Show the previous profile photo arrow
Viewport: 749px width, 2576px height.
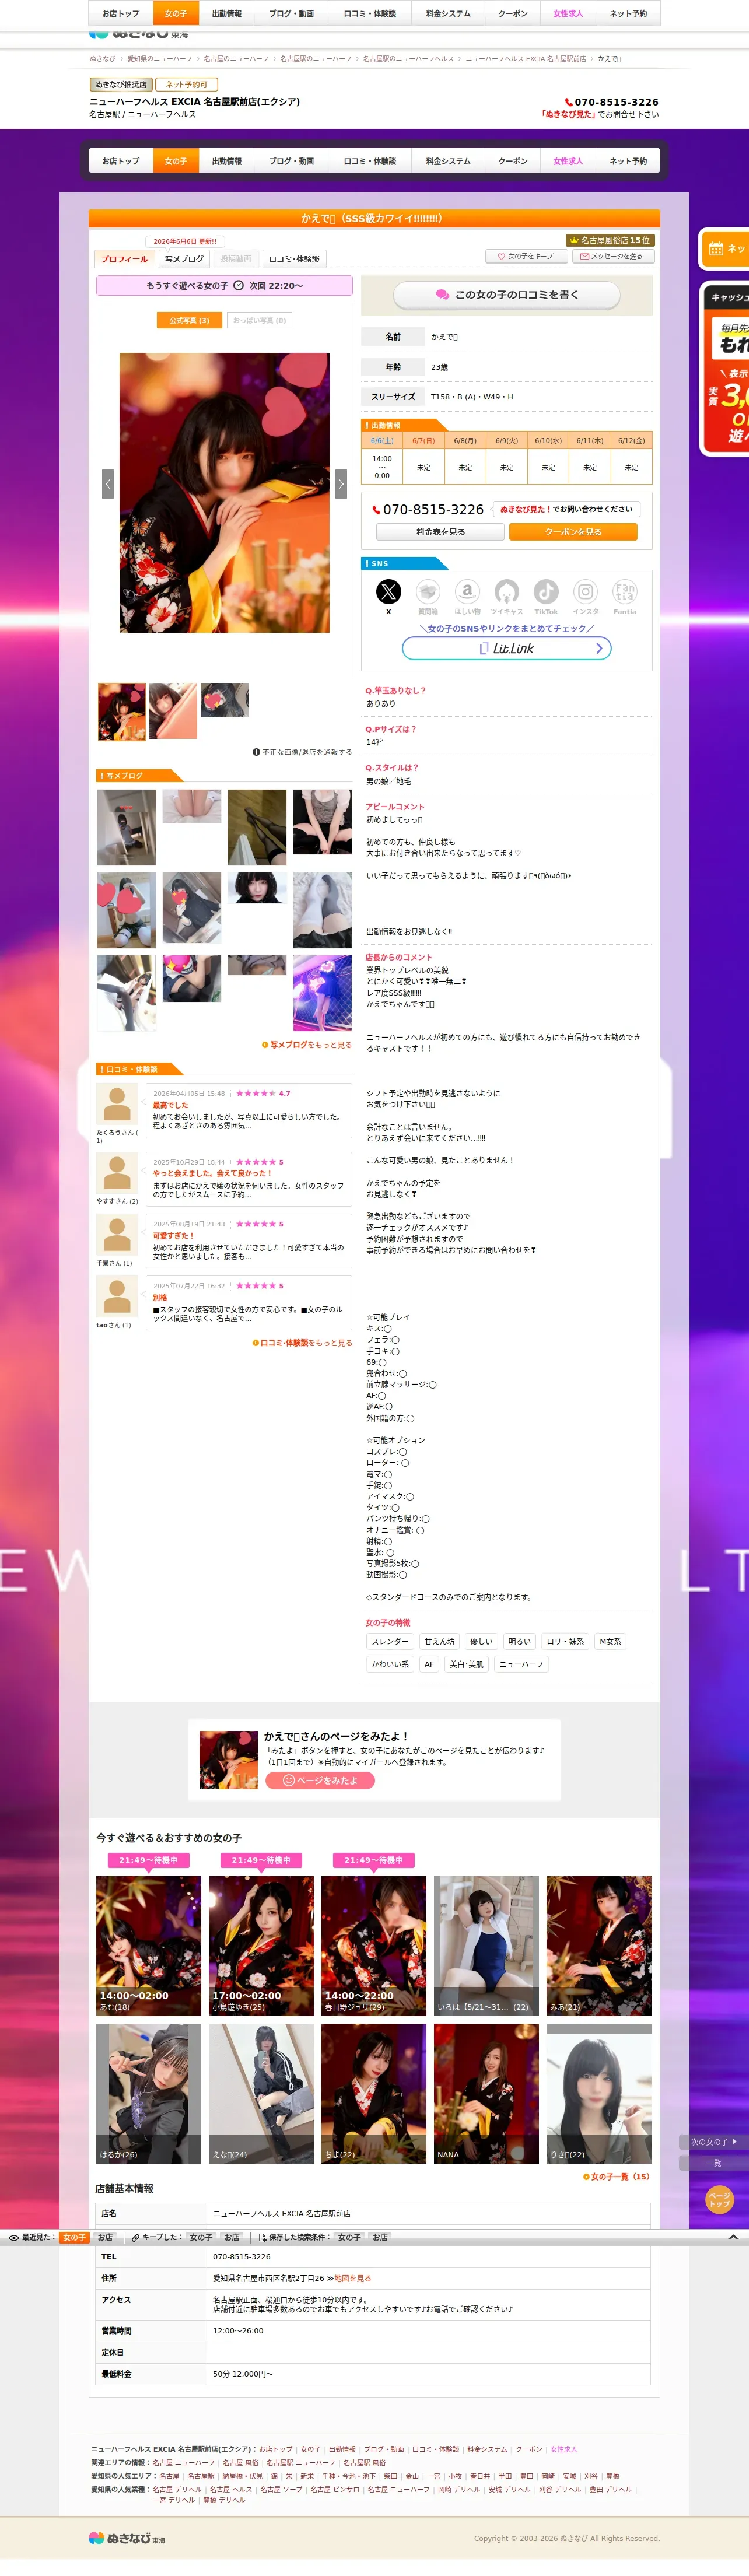tap(108, 484)
